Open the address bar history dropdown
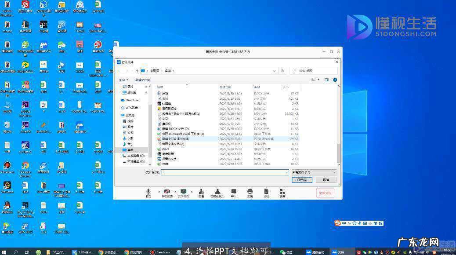 (x=275, y=70)
